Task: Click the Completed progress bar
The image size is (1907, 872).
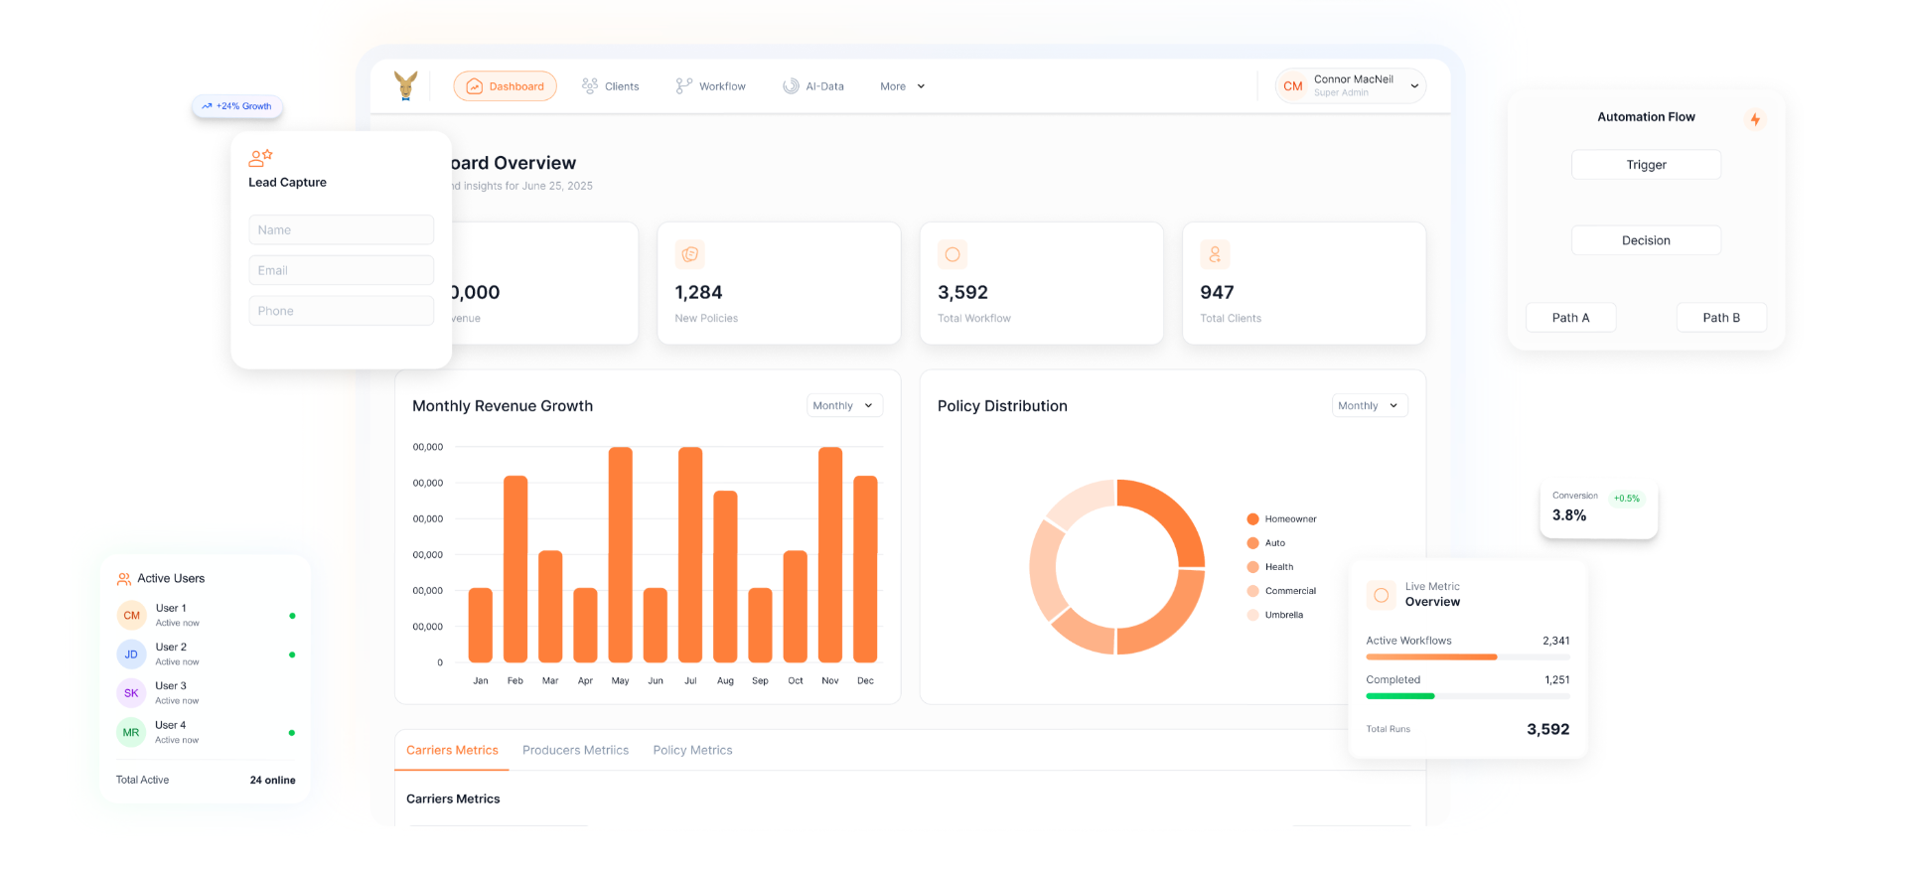Action: pyautogui.click(x=1468, y=696)
